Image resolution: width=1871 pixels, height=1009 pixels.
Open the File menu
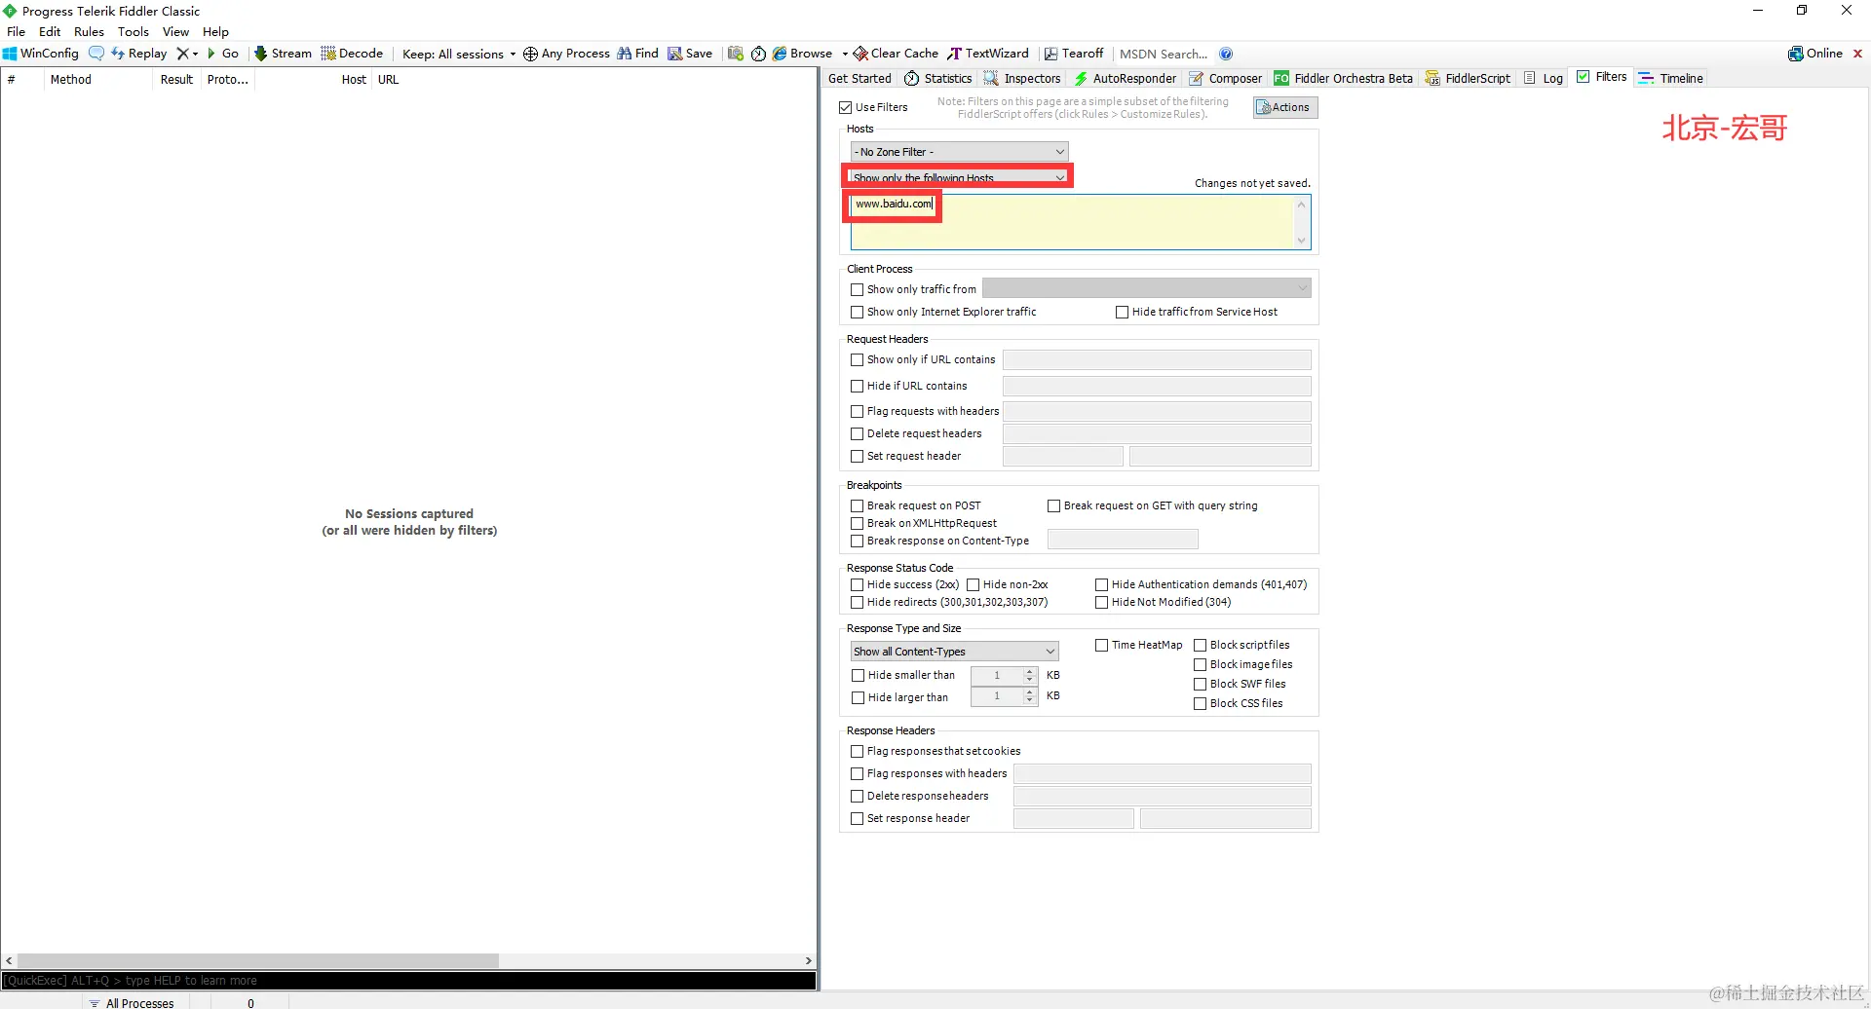(17, 31)
